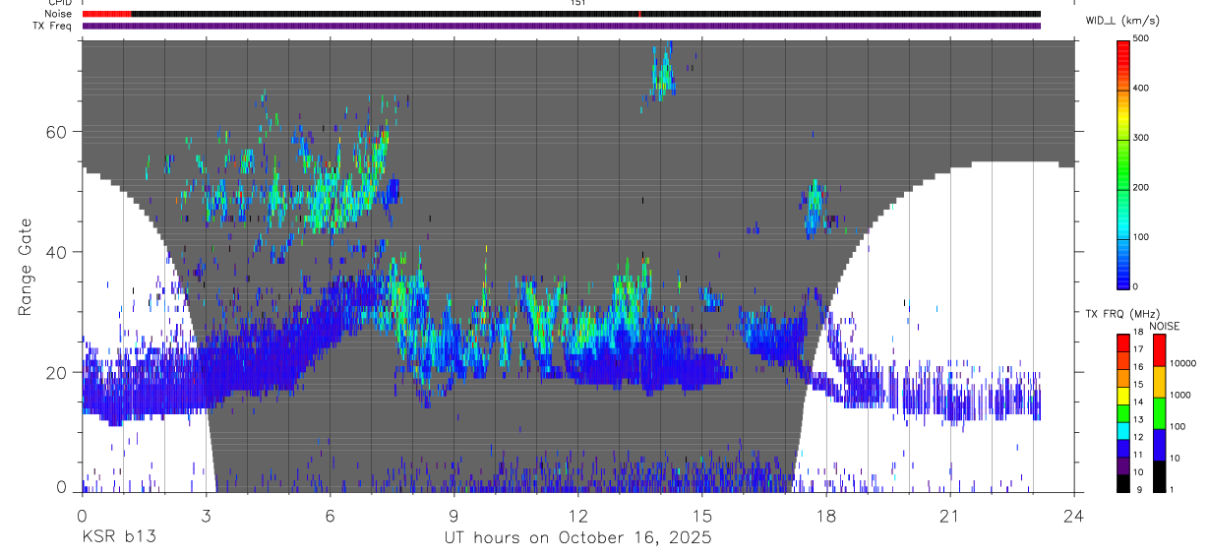Screen dimensions: 1208x558
Task: Click the purple TX Freq strip
Action: point(562,26)
